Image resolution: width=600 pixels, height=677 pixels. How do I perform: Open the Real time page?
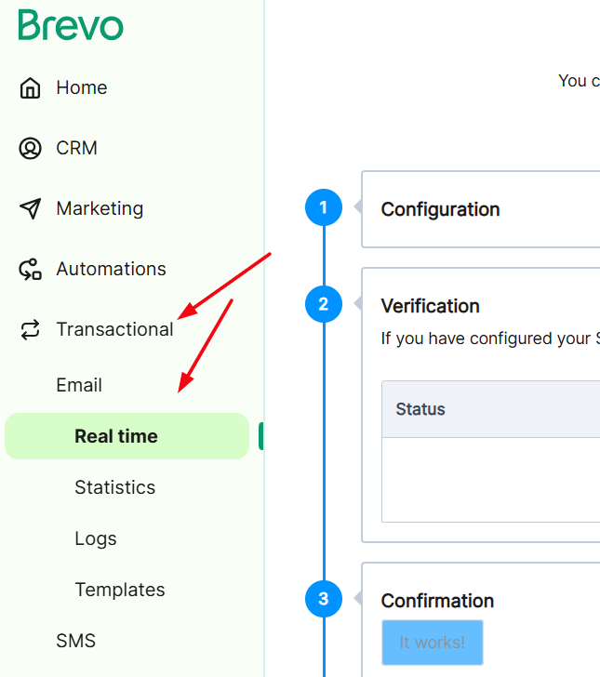pyautogui.click(x=116, y=436)
